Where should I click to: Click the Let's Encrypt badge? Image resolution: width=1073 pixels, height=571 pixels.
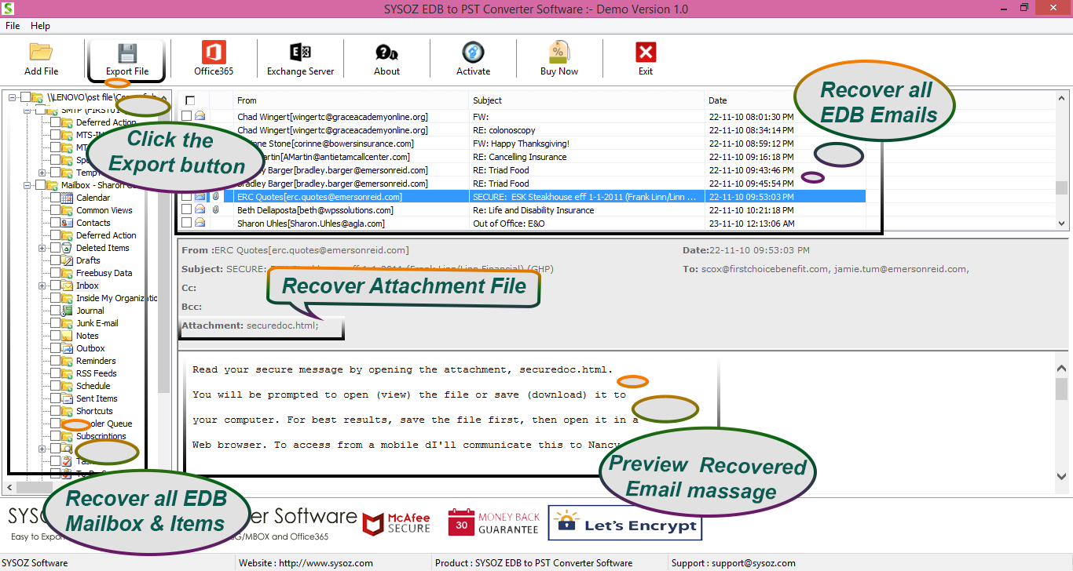point(624,523)
